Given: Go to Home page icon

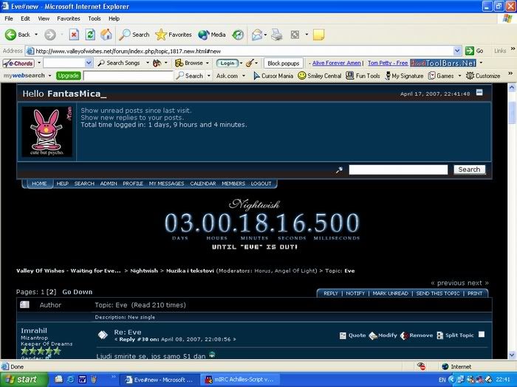Looking at the screenshot, I should click(106, 35).
